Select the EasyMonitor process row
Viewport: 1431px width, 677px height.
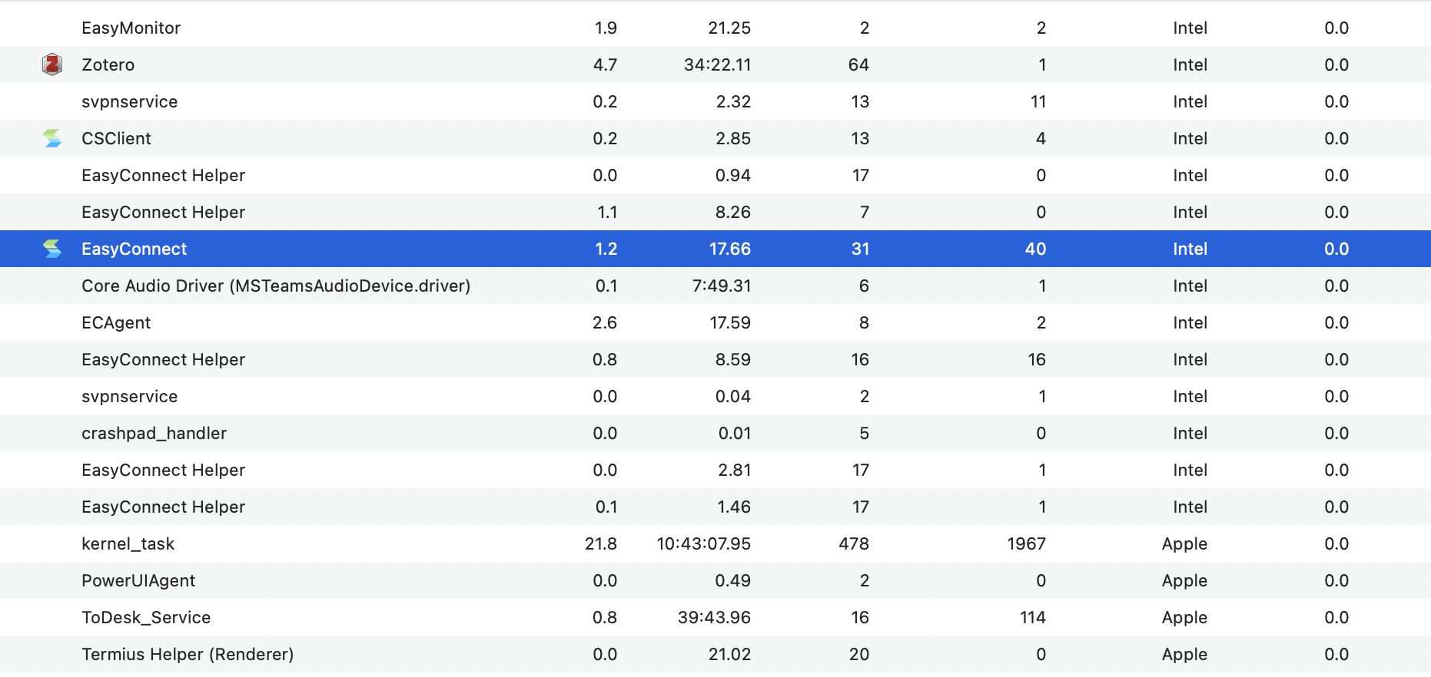(715, 28)
